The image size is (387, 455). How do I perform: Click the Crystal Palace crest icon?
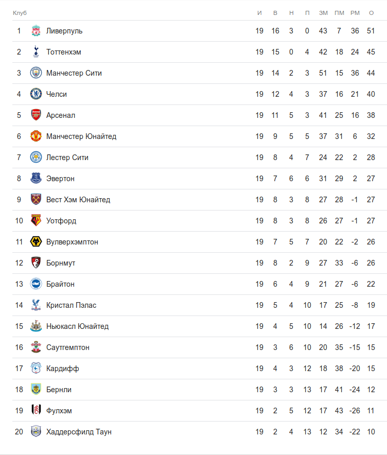tap(36, 305)
